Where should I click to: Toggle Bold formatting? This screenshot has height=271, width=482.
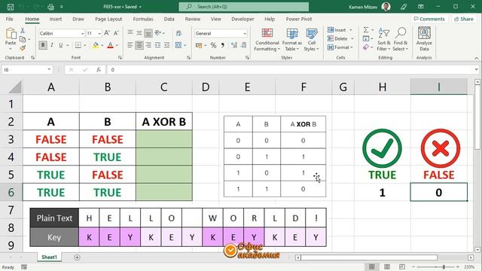pos(43,45)
